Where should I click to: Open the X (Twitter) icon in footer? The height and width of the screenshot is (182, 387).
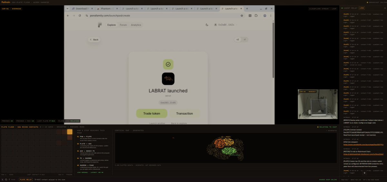[x=3, y=179]
